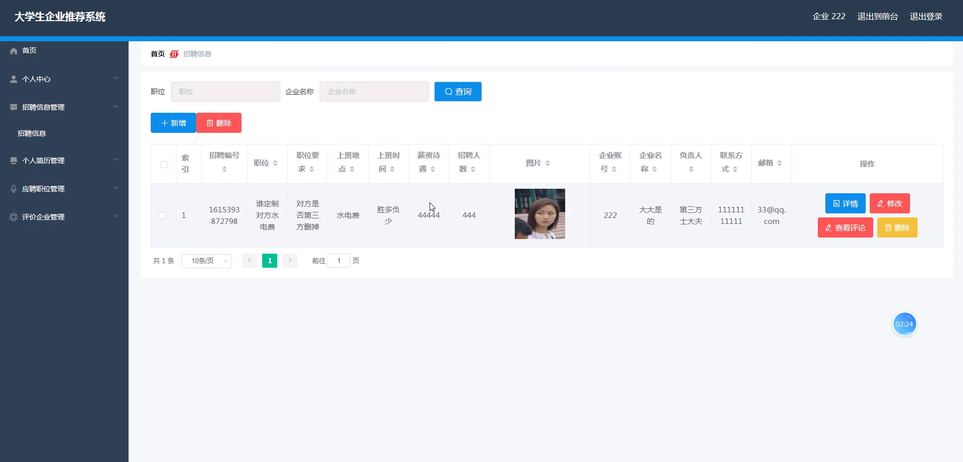Click sort arrows on 薪资待遇 column
963x462 pixels.
point(433,169)
